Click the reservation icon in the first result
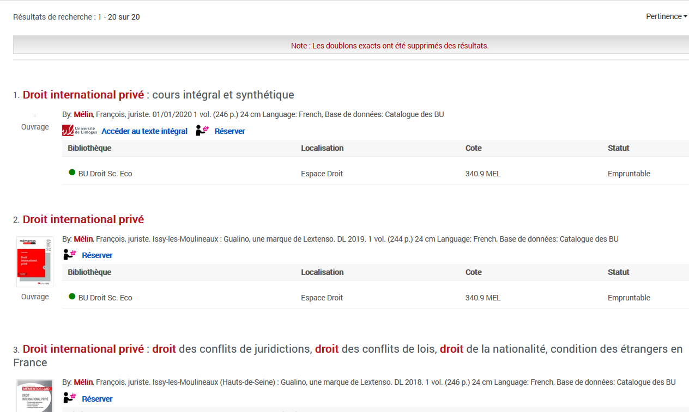This screenshot has width=689, height=412. (x=202, y=131)
